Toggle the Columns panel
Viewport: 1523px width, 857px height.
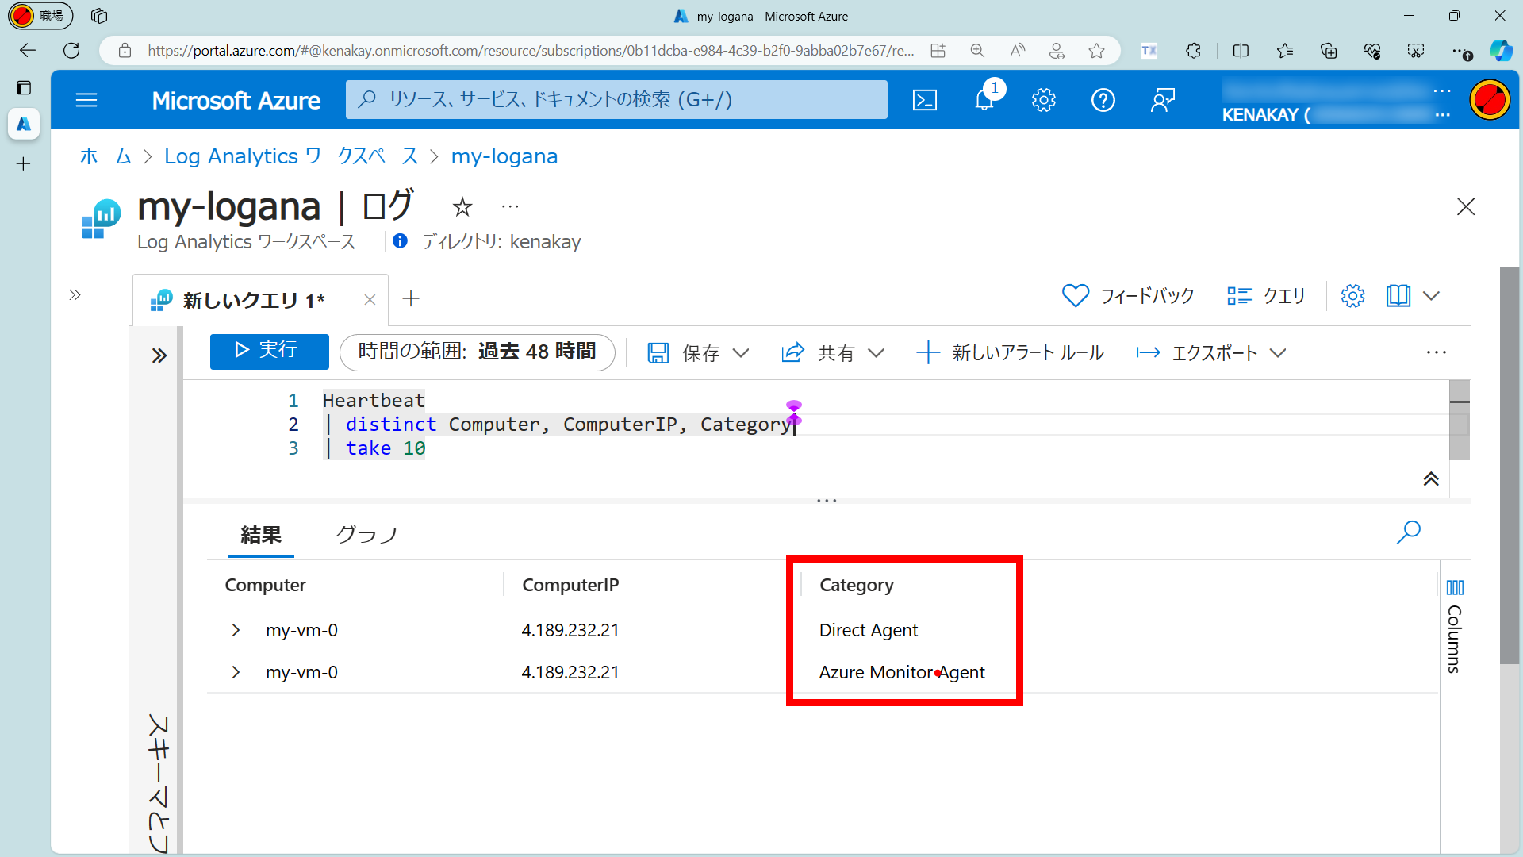(1455, 627)
